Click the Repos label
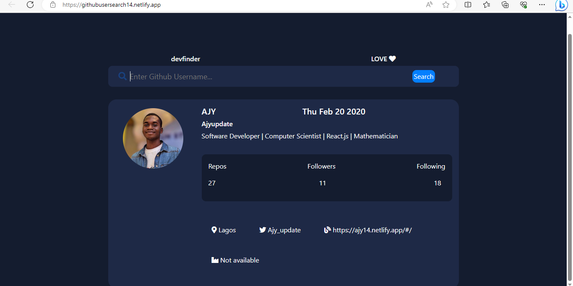This screenshot has width=573, height=286. (x=217, y=166)
